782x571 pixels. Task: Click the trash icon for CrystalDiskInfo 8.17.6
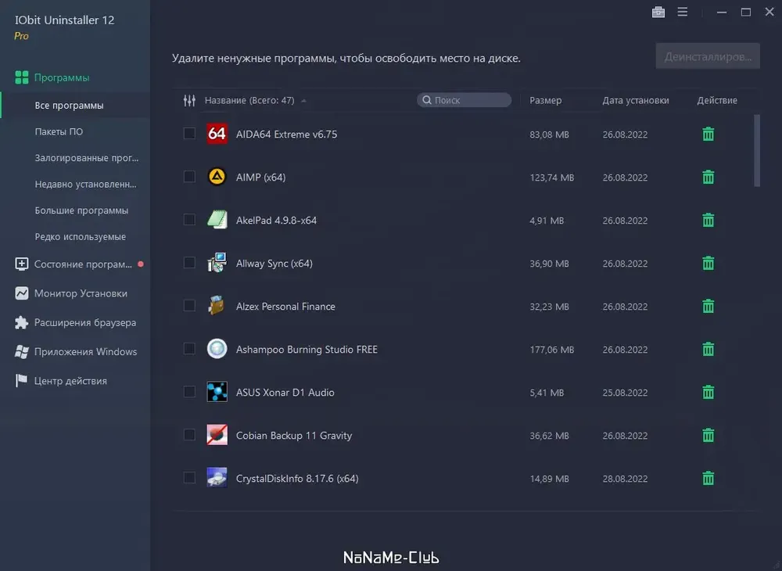click(x=708, y=478)
